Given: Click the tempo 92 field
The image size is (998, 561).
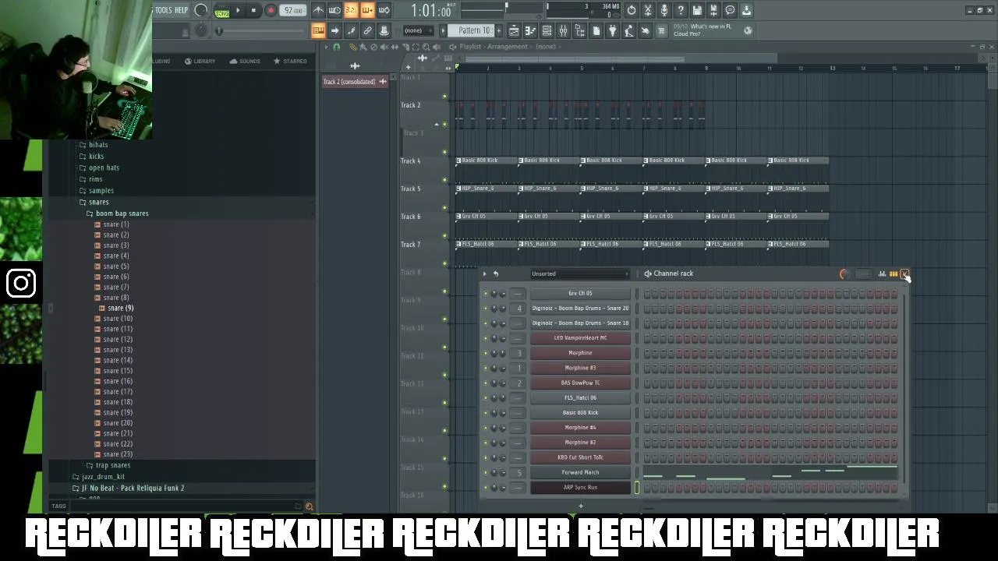Looking at the screenshot, I should [x=292, y=10].
